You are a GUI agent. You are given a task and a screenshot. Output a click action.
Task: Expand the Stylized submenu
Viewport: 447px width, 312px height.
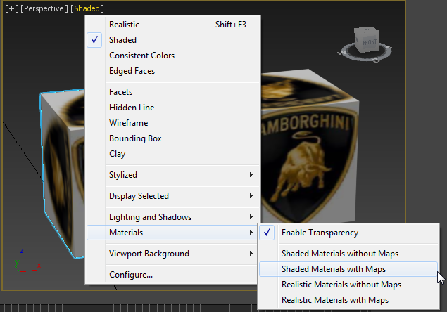click(172, 175)
